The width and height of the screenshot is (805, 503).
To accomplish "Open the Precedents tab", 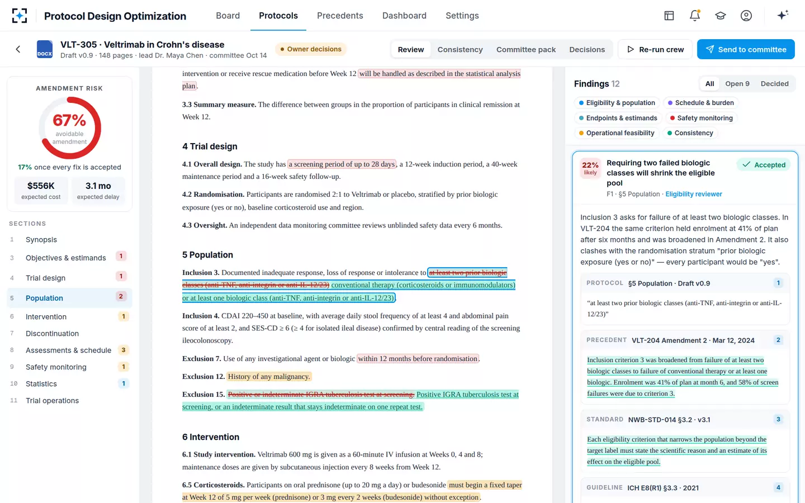I will point(340,16).
